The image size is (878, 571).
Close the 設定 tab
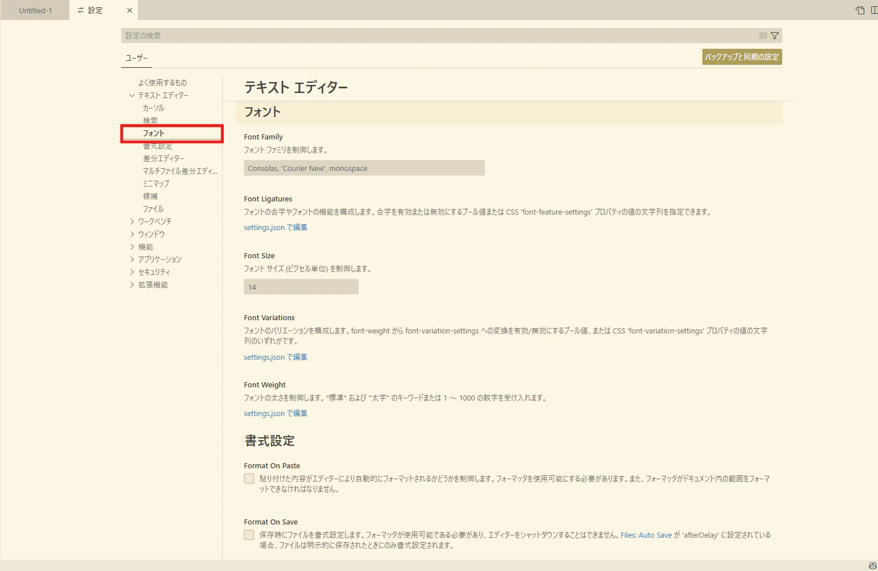pyautogui.click(x=130, y=10)
